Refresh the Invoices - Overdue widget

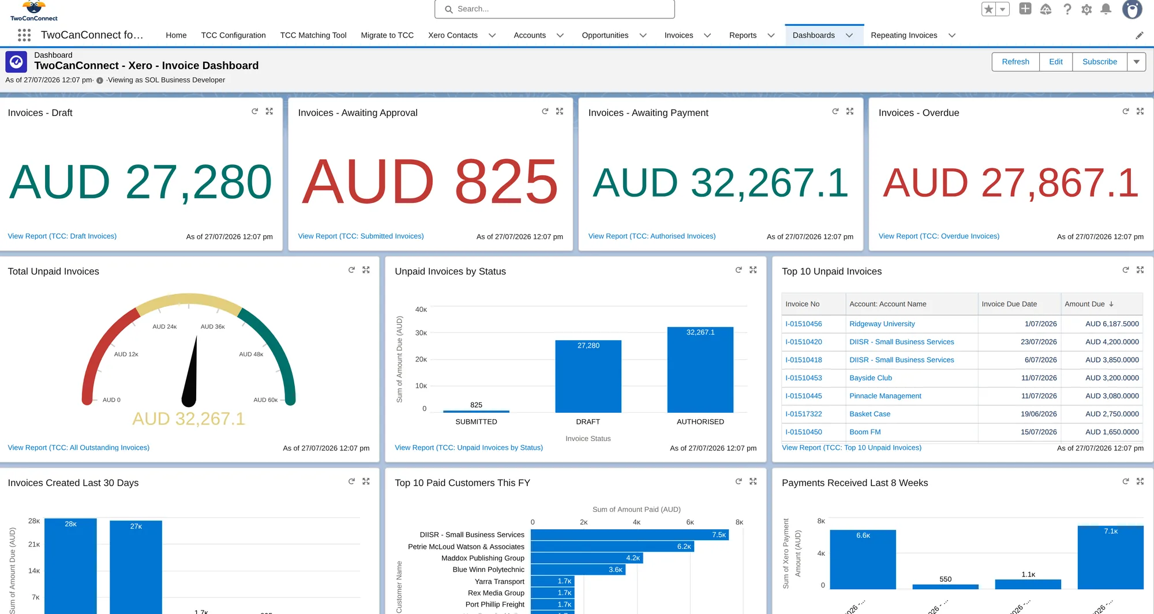point(1125,111)
